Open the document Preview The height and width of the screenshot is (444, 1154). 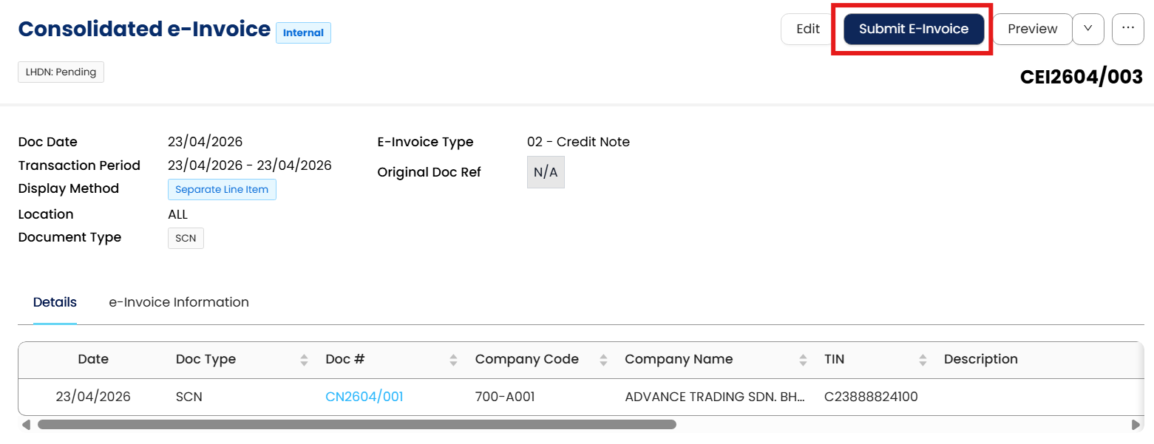click(x=1032, y=29)
